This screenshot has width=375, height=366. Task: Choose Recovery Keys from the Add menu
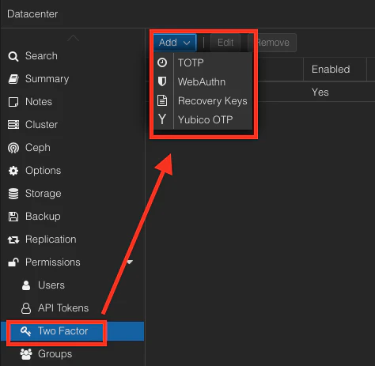[x=203, y=100]
